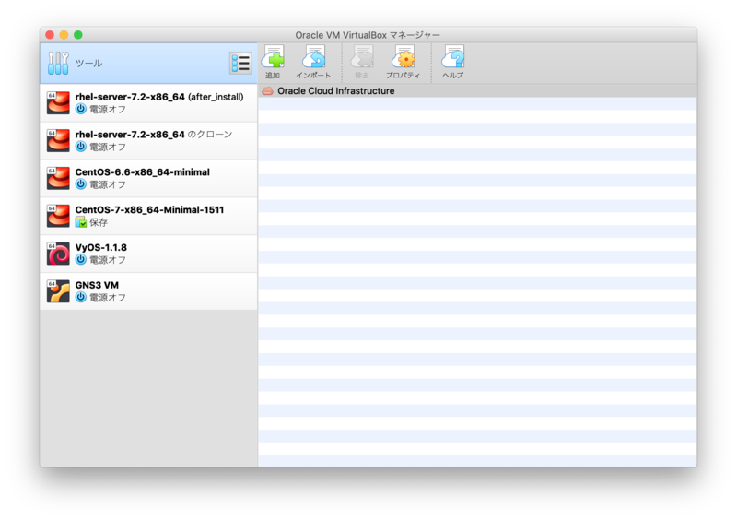Click 保存 status text under CentOS-7
Viewport: 737px width, 520px height.
click(x=99, y=222)
